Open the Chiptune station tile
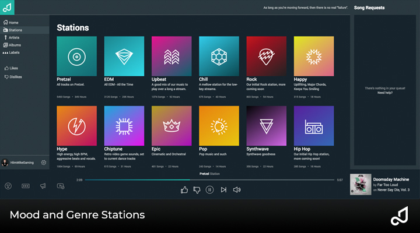This screenshot has width=420, height=233. tap(124, 126)
